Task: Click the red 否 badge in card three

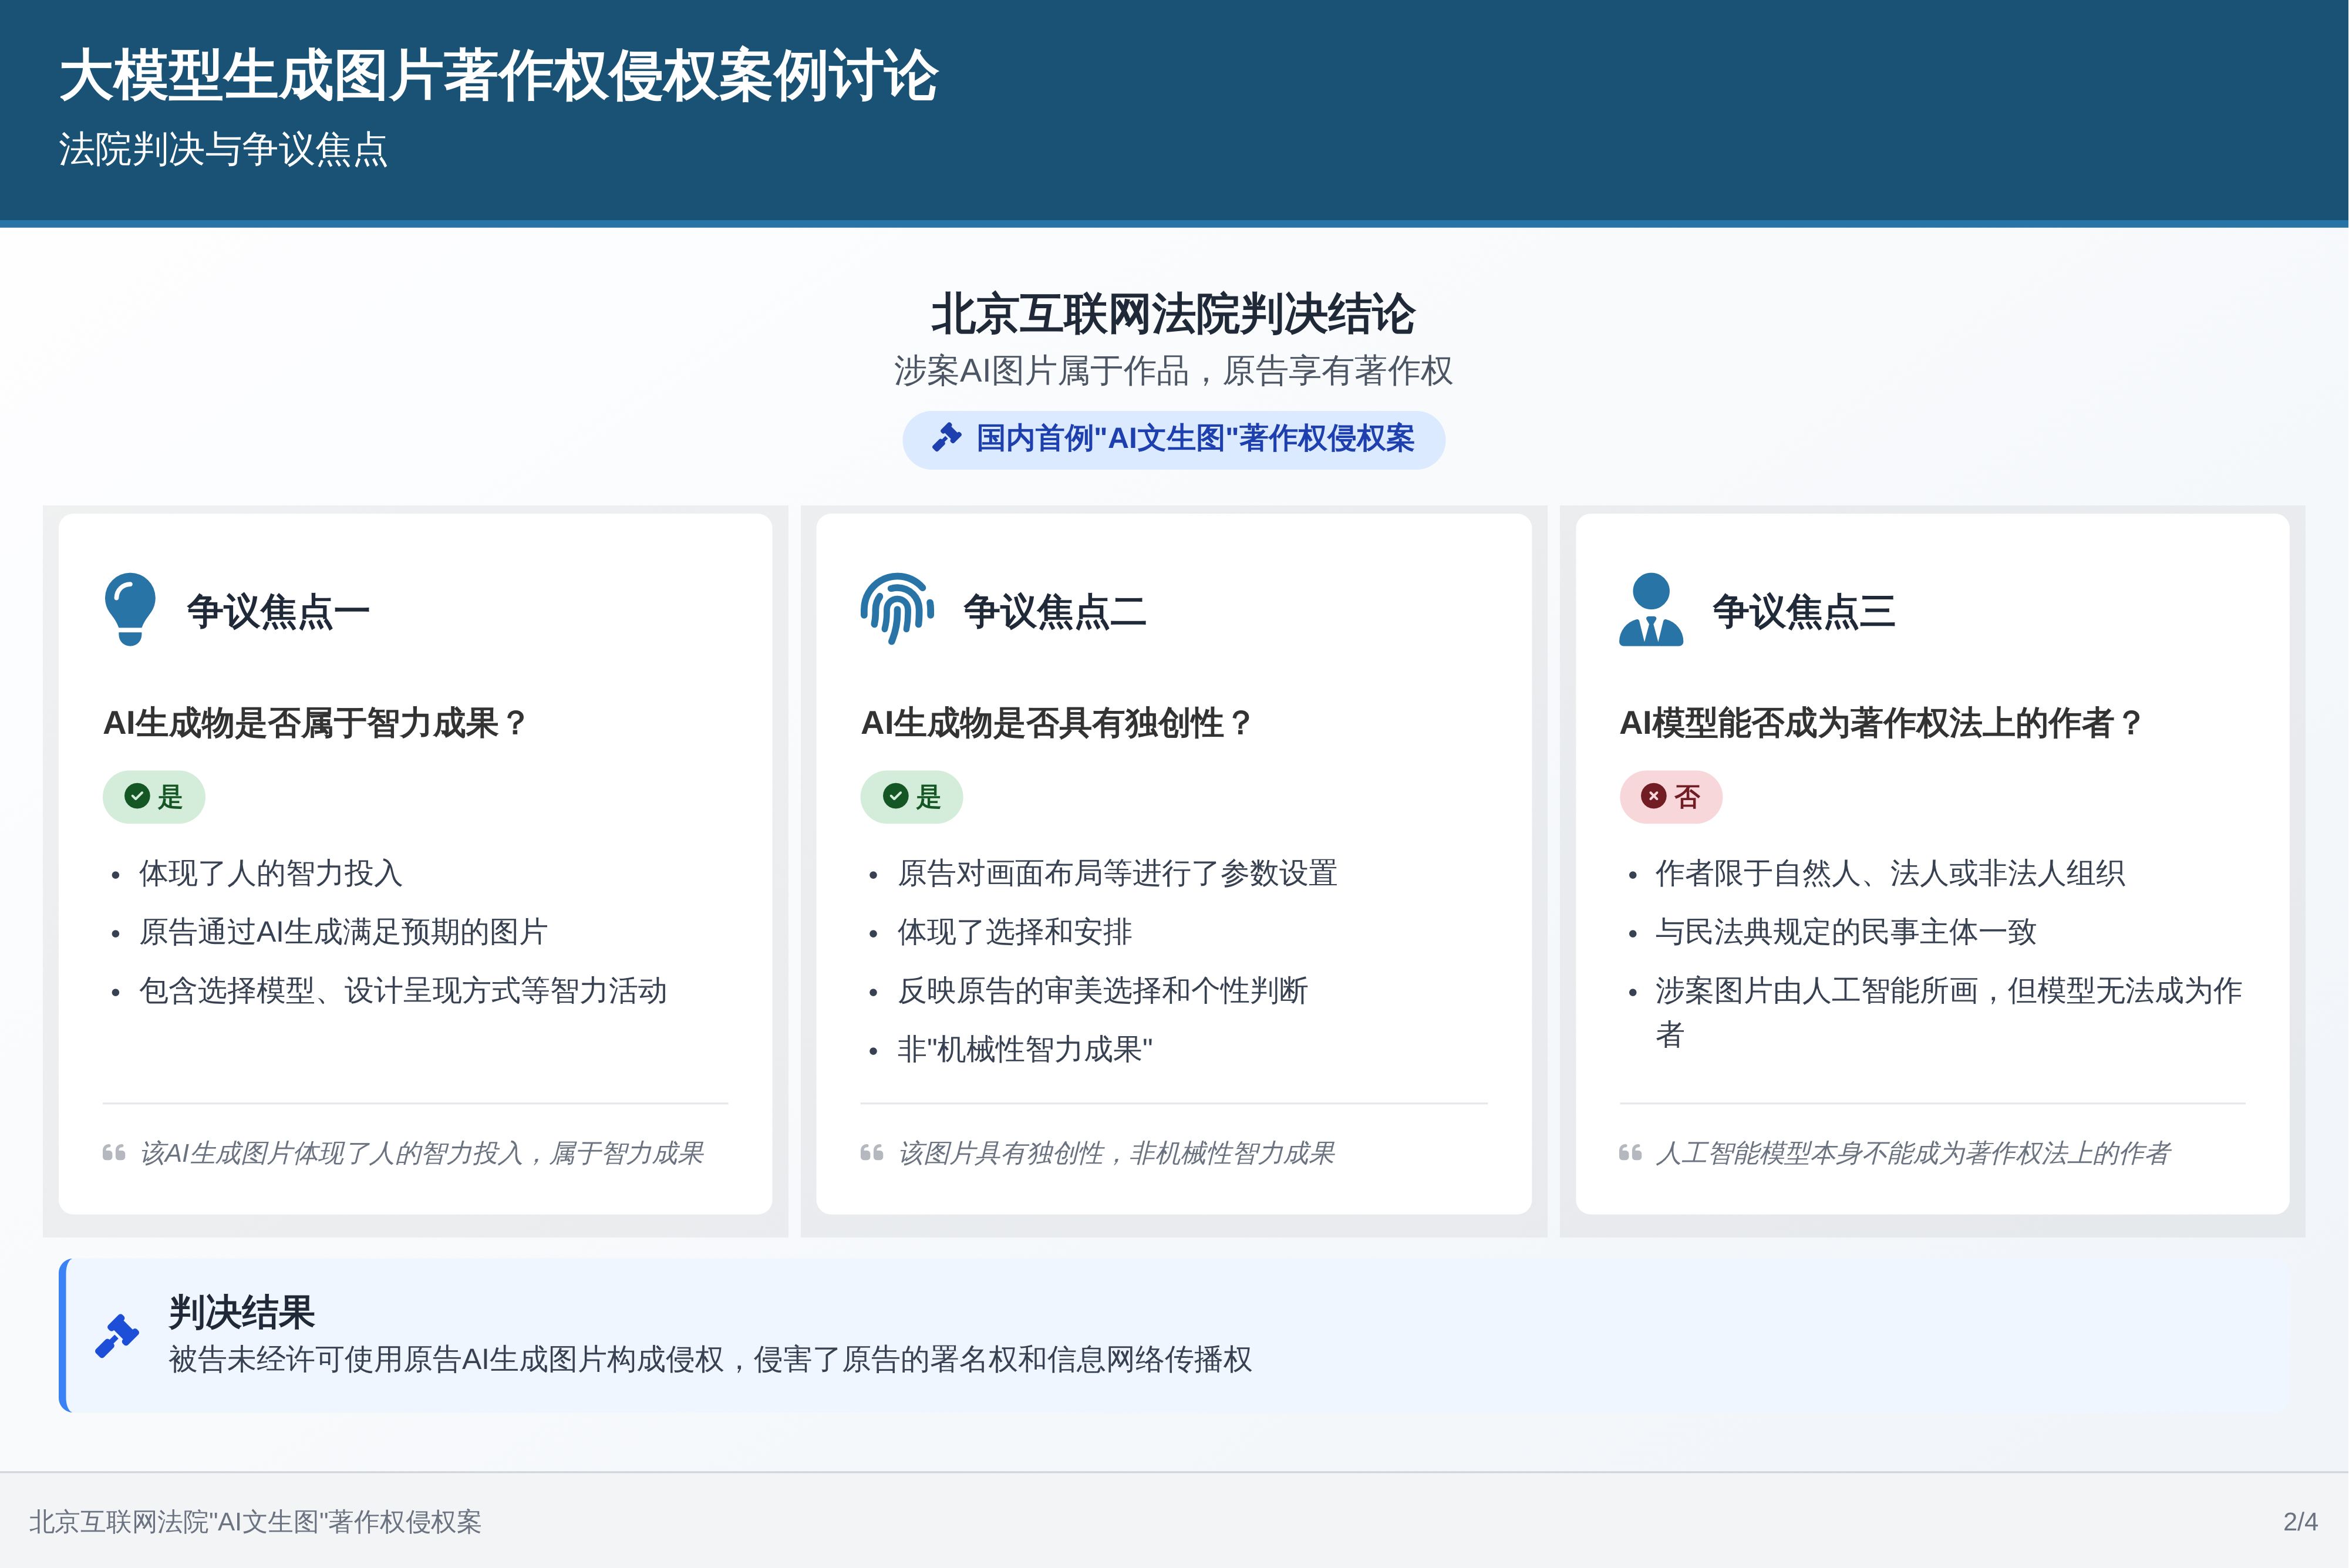Action: pos(1670,796)
